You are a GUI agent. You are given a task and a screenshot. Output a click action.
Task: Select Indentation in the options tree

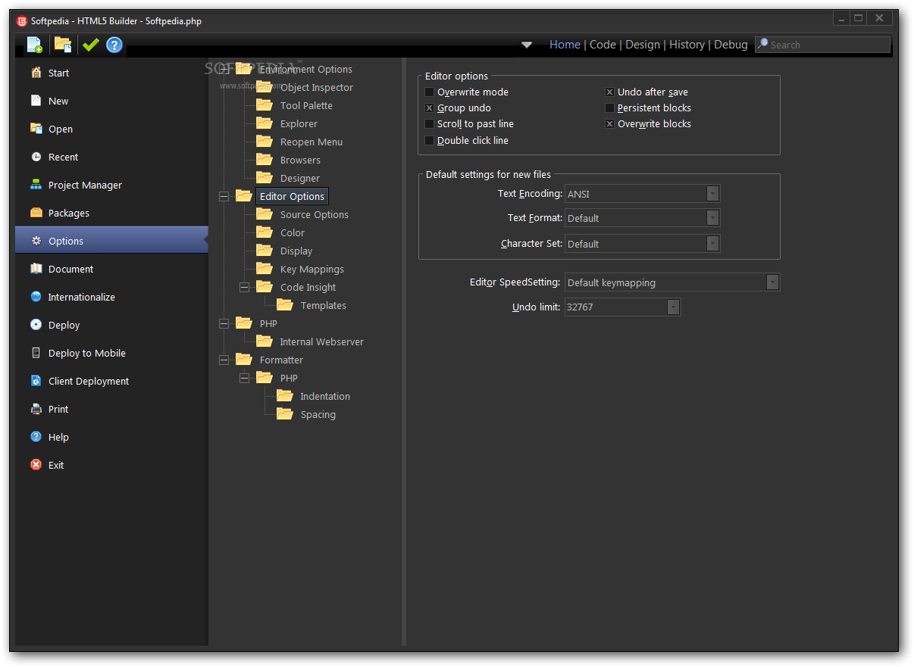[x=325, y=396]
